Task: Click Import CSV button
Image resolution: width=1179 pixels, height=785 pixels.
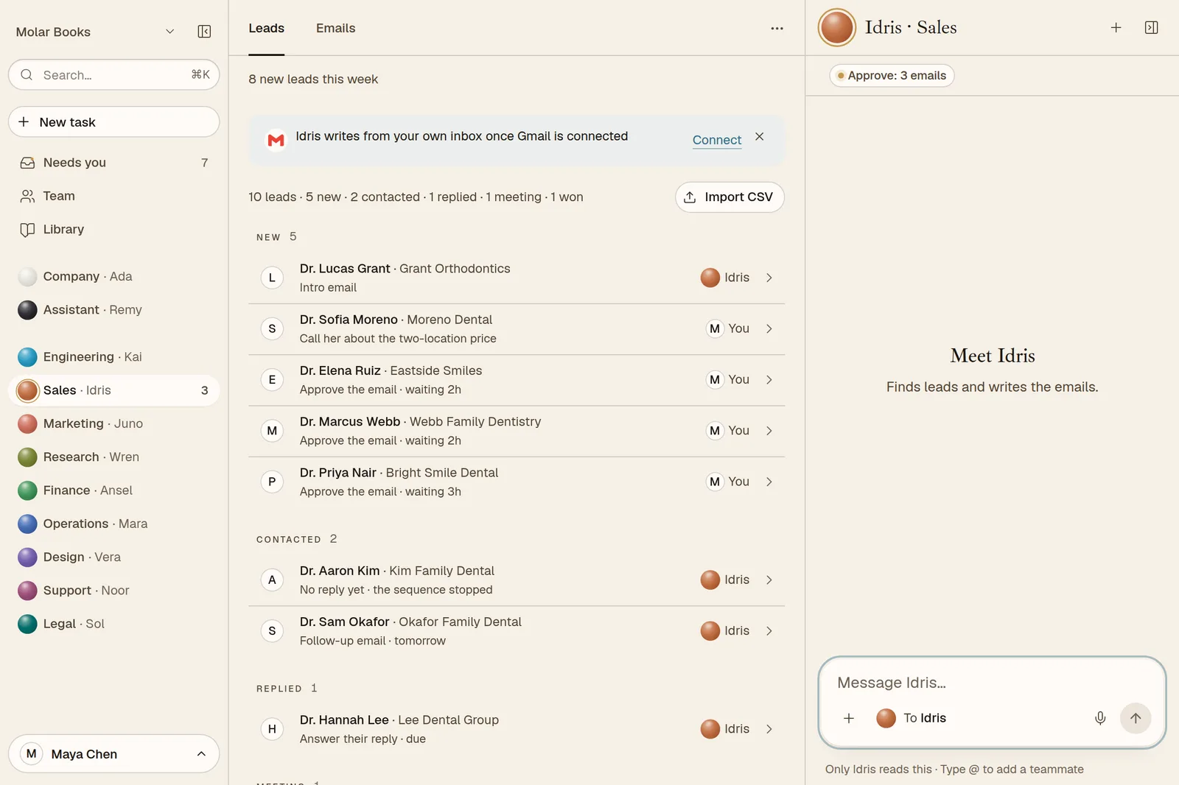Action: click(x=730, y=197)
